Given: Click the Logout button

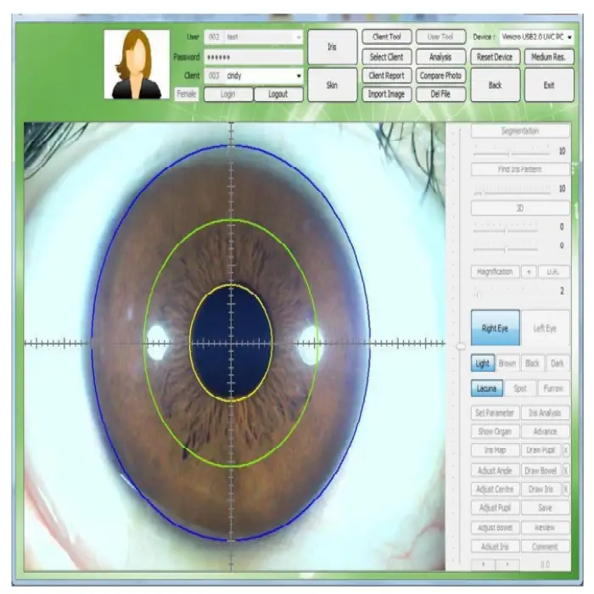Looking at the screenshot, I should click(278, 94).
